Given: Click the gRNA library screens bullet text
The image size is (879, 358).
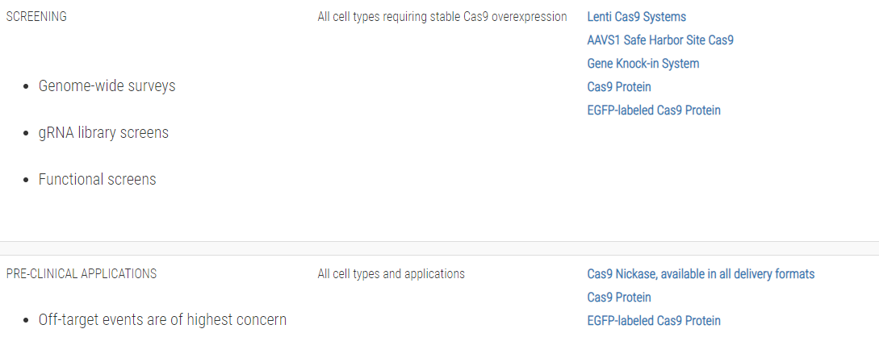Looking at the screenshot, I should [x=103, y=132].
